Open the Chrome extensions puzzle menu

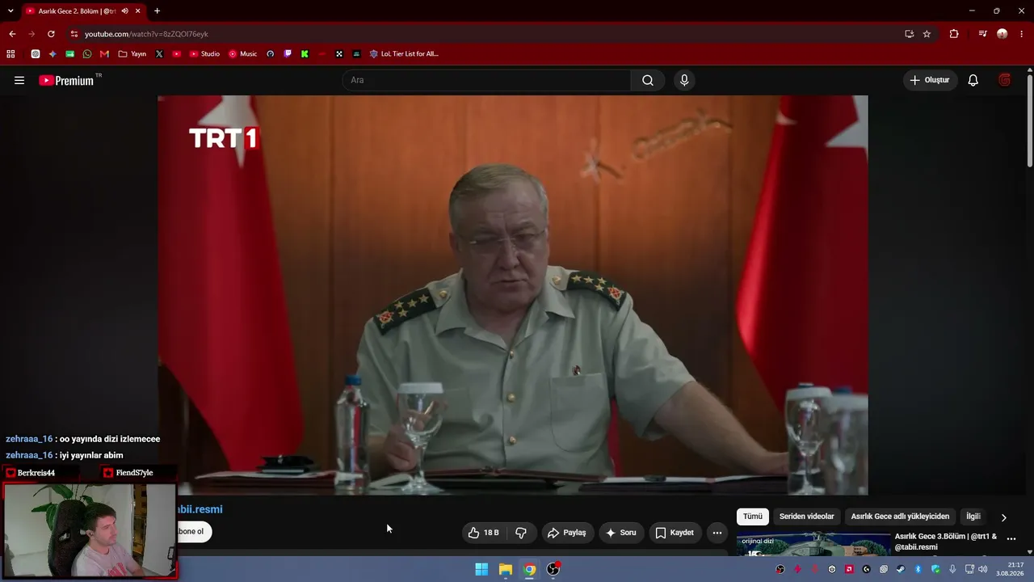click(x=954, y=34)
